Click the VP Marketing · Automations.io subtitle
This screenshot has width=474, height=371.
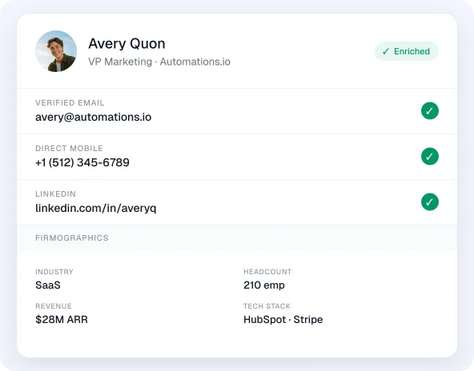pos(159,62)
